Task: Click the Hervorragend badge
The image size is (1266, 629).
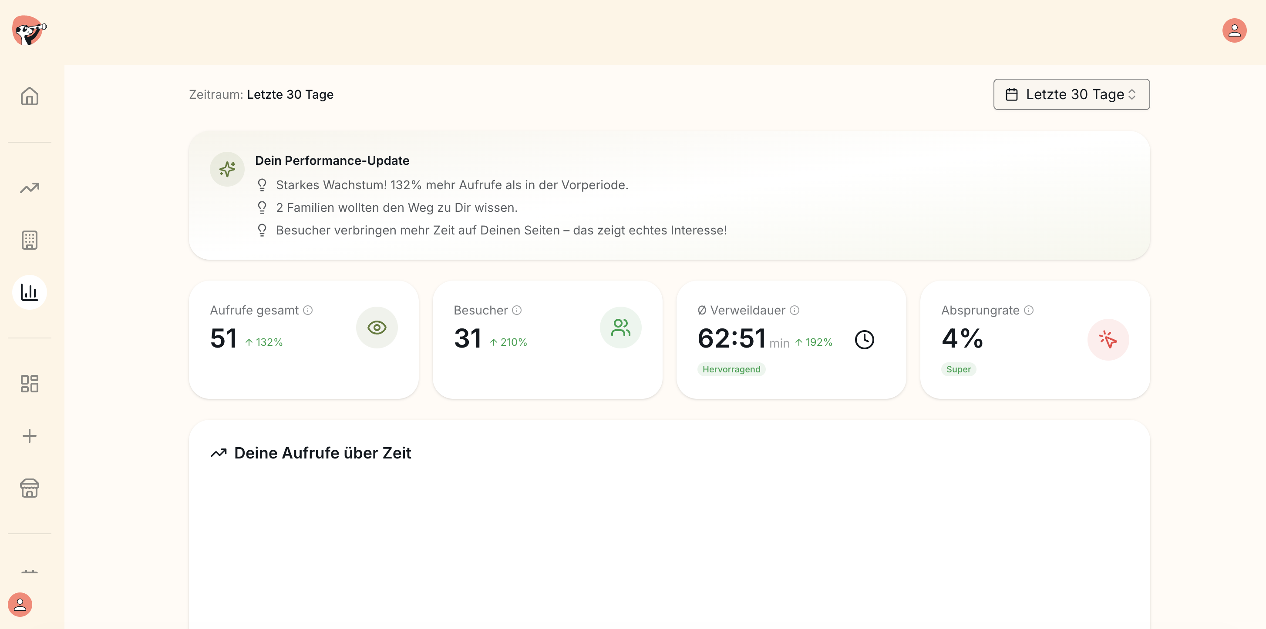Action: click(731, 369)
